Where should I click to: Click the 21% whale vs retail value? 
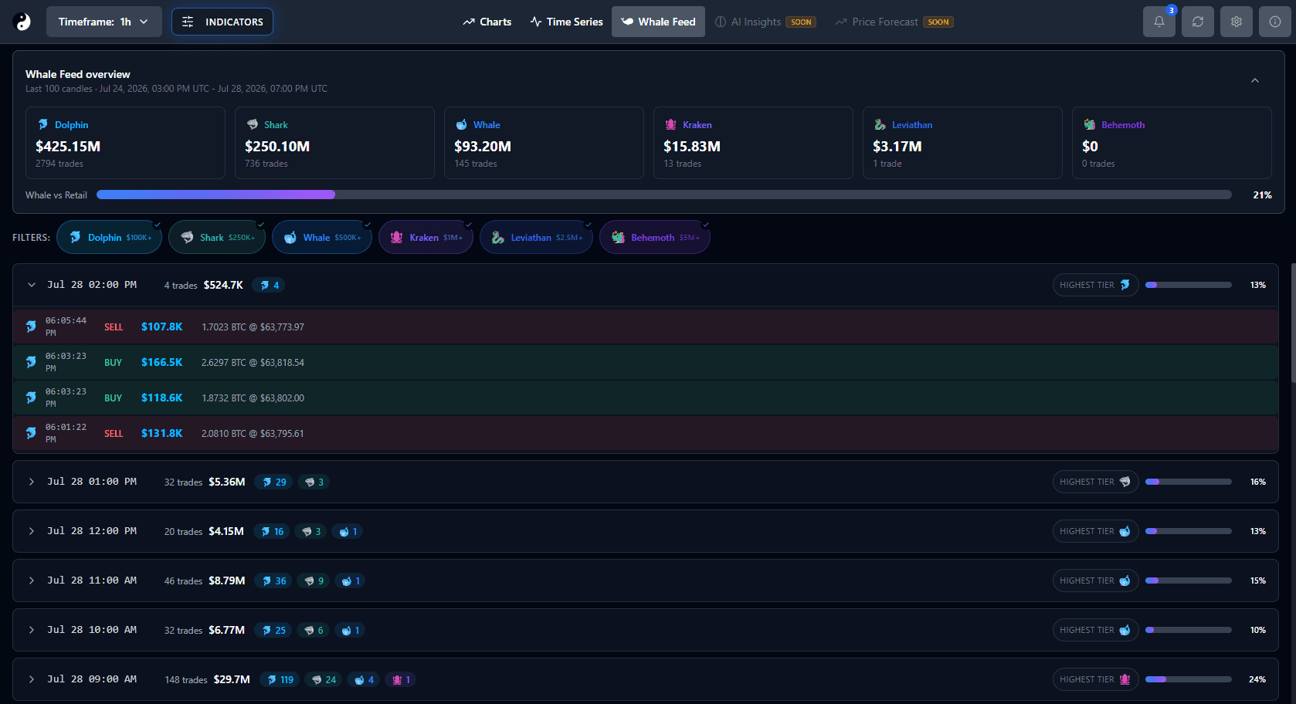(x=1262, y=195)
